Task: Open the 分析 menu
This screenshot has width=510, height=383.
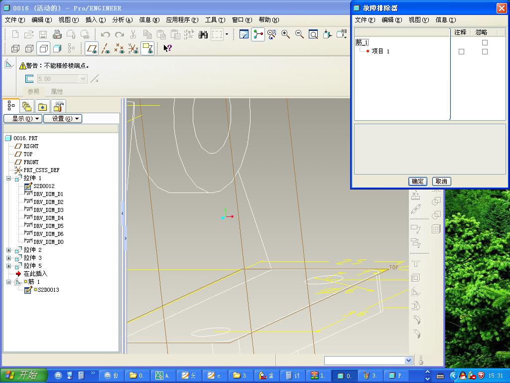Action: 123,20
